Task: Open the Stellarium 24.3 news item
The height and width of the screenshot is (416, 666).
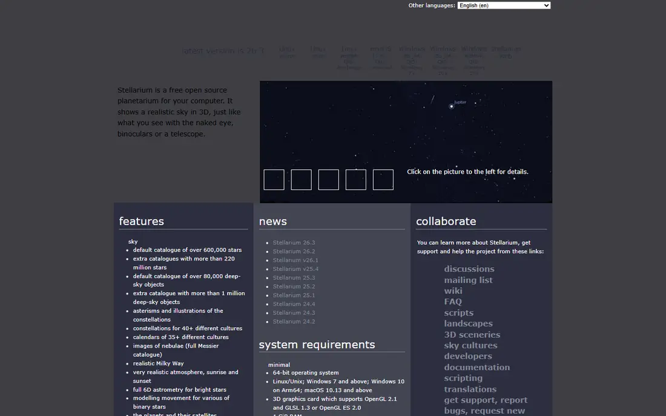Action: (x=294, y=313)
